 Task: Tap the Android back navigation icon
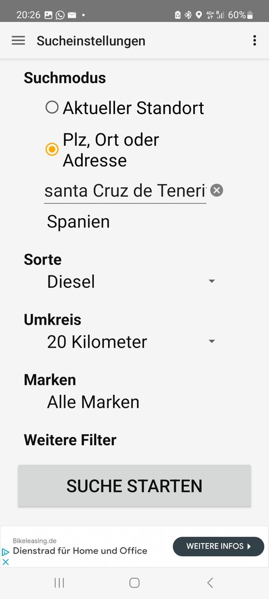click(x=210, y=583)
